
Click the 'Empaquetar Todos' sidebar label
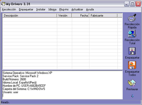(132, 73)
